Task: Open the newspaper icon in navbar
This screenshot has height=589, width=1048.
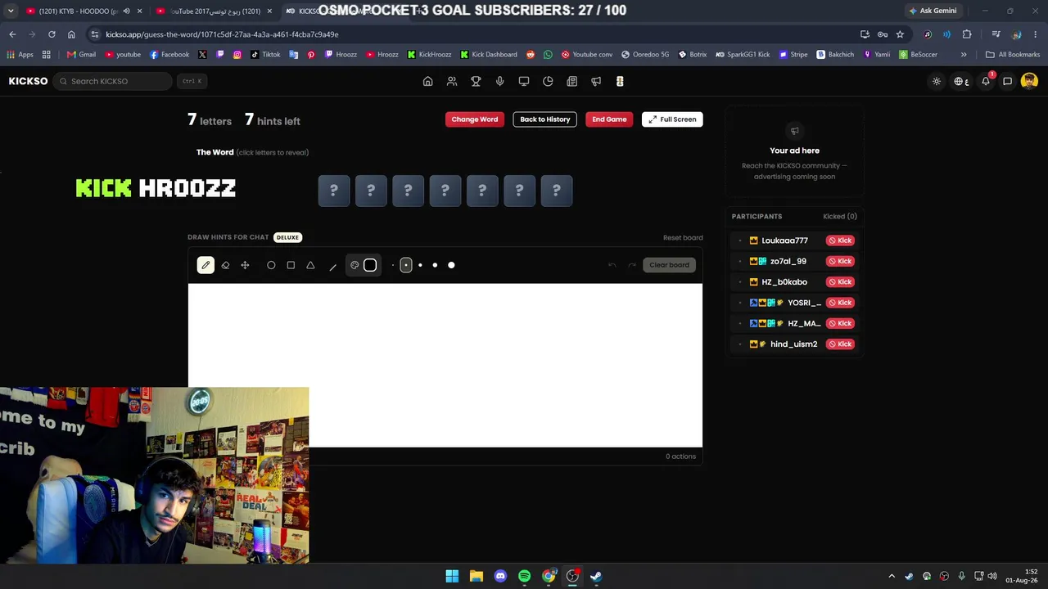Action: [x=572, y=81]
